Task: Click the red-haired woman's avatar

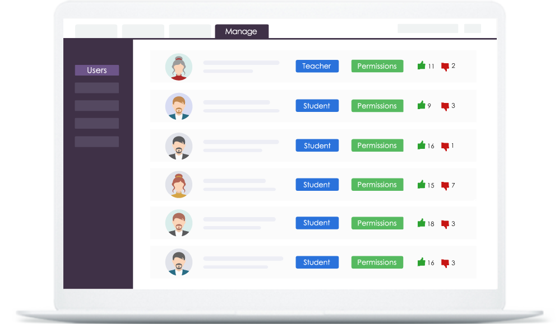Action: click(179, 185)
